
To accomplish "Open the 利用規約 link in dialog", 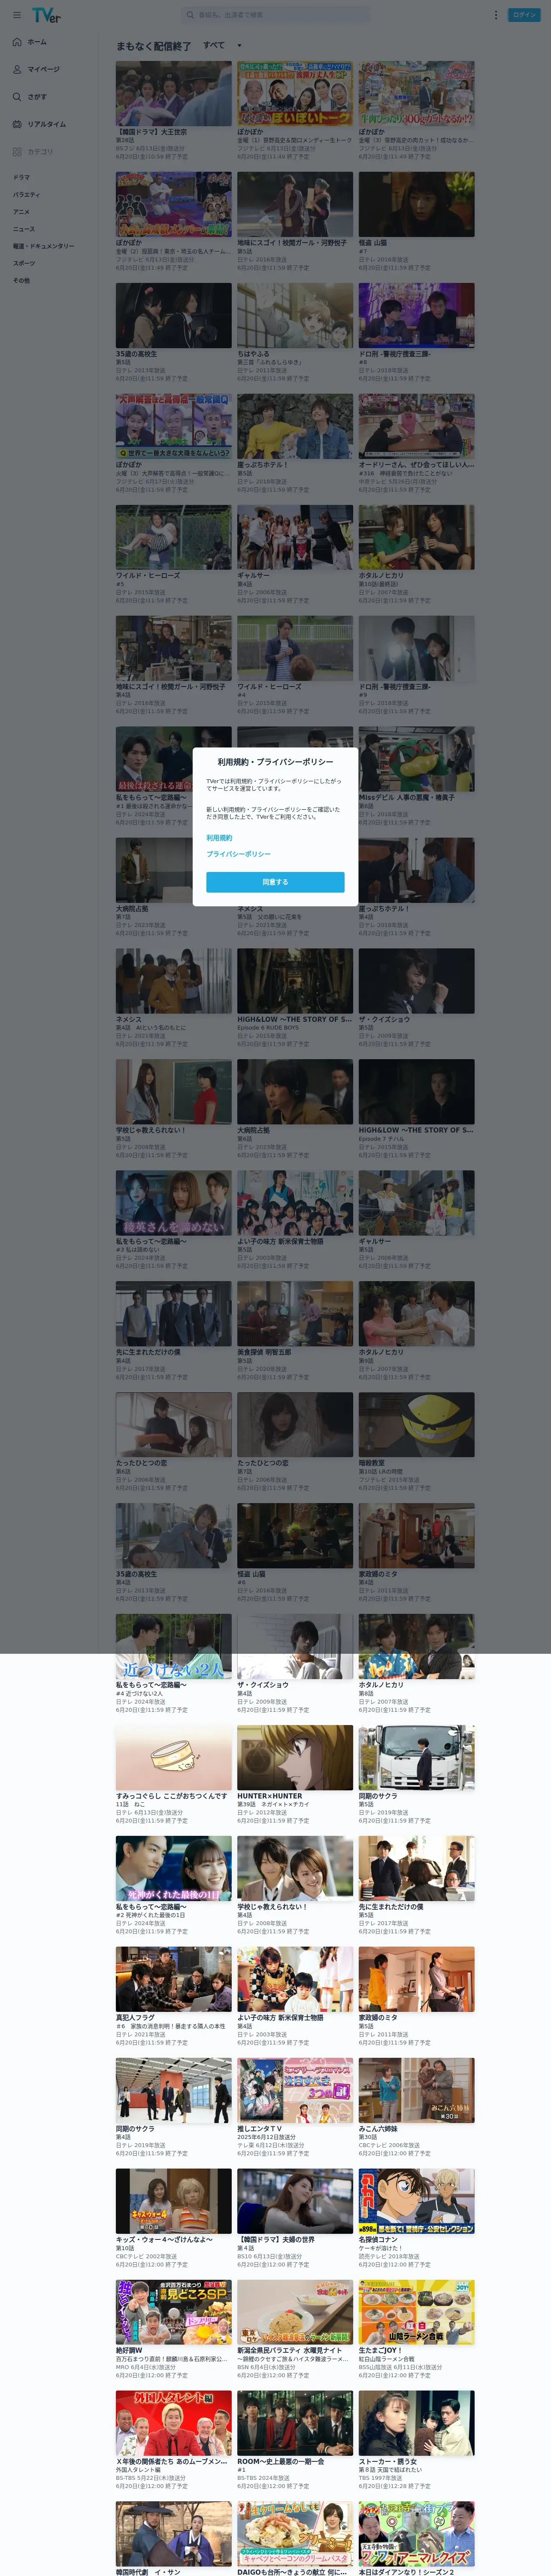I will [219, 837].
